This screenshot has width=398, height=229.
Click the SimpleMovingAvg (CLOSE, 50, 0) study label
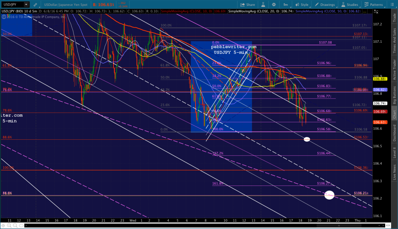[x=321, y=11]
